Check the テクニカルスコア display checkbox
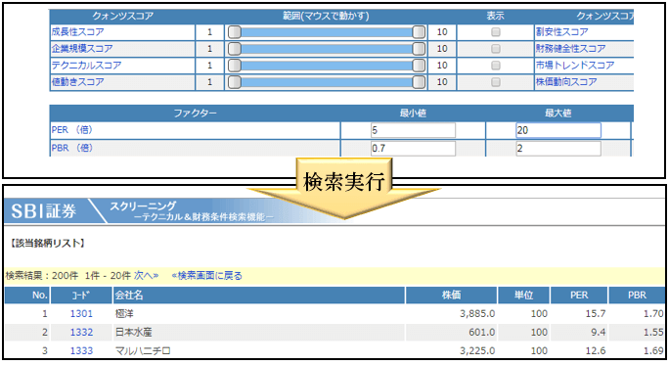Viewport: 669px width, 365px height. pyautogui.click(x=495, y=66)
